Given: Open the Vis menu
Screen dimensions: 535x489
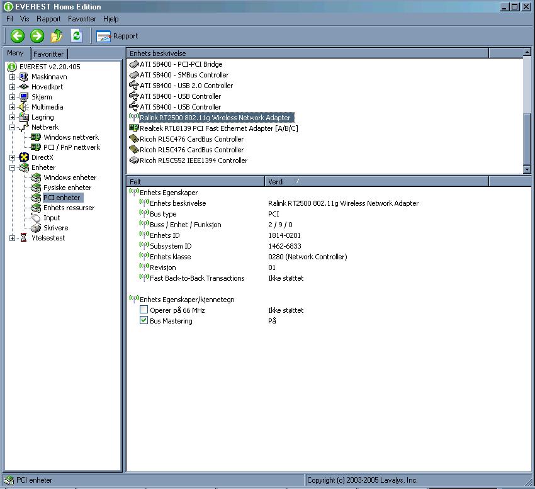Looking at the screenshot, I should (x=25, y=19).
